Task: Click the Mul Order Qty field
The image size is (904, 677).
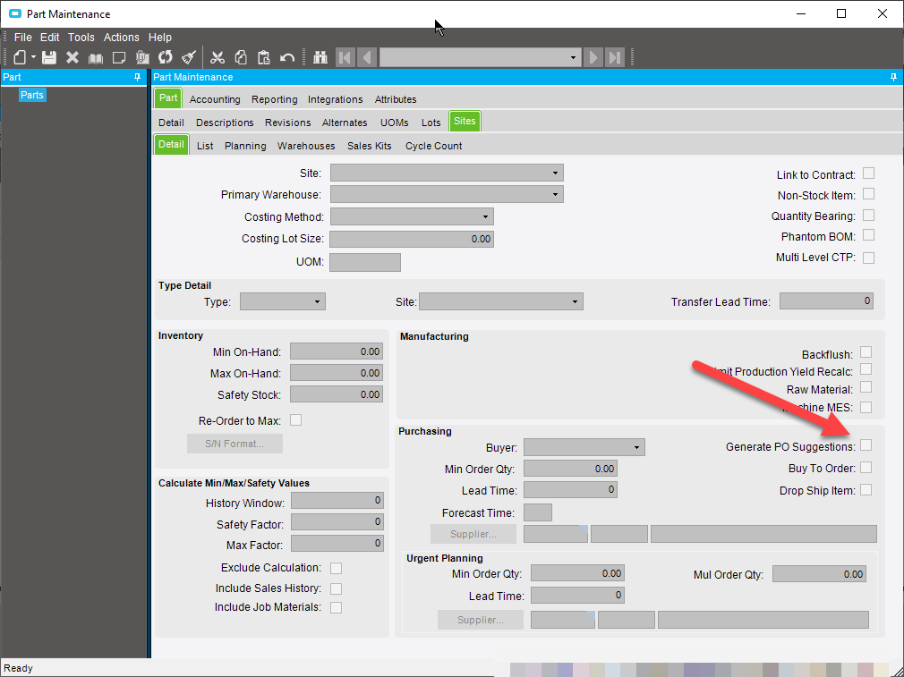Action: coord(819,574)
